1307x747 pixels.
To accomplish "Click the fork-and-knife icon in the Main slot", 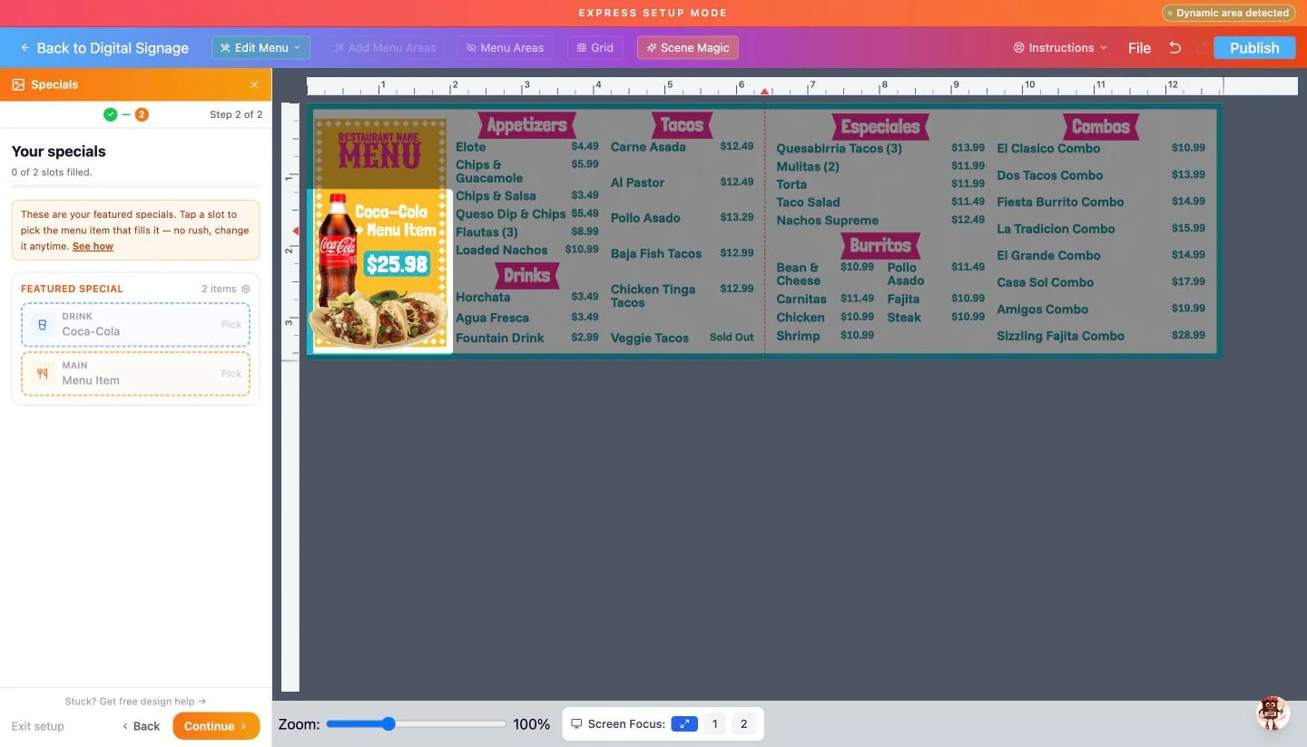I will (x=42, y=373).
